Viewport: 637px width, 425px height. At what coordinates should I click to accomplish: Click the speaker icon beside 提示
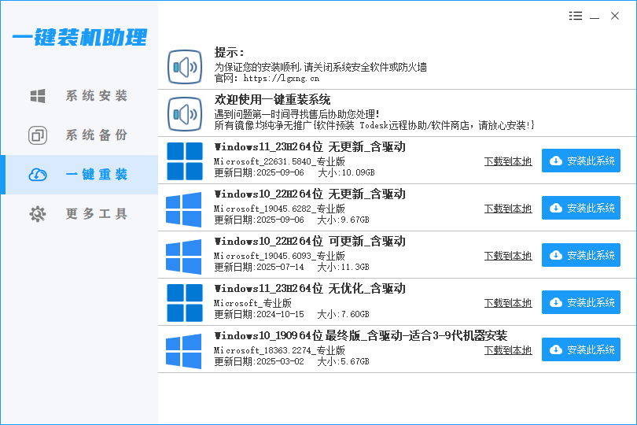[x=185, y=67]
